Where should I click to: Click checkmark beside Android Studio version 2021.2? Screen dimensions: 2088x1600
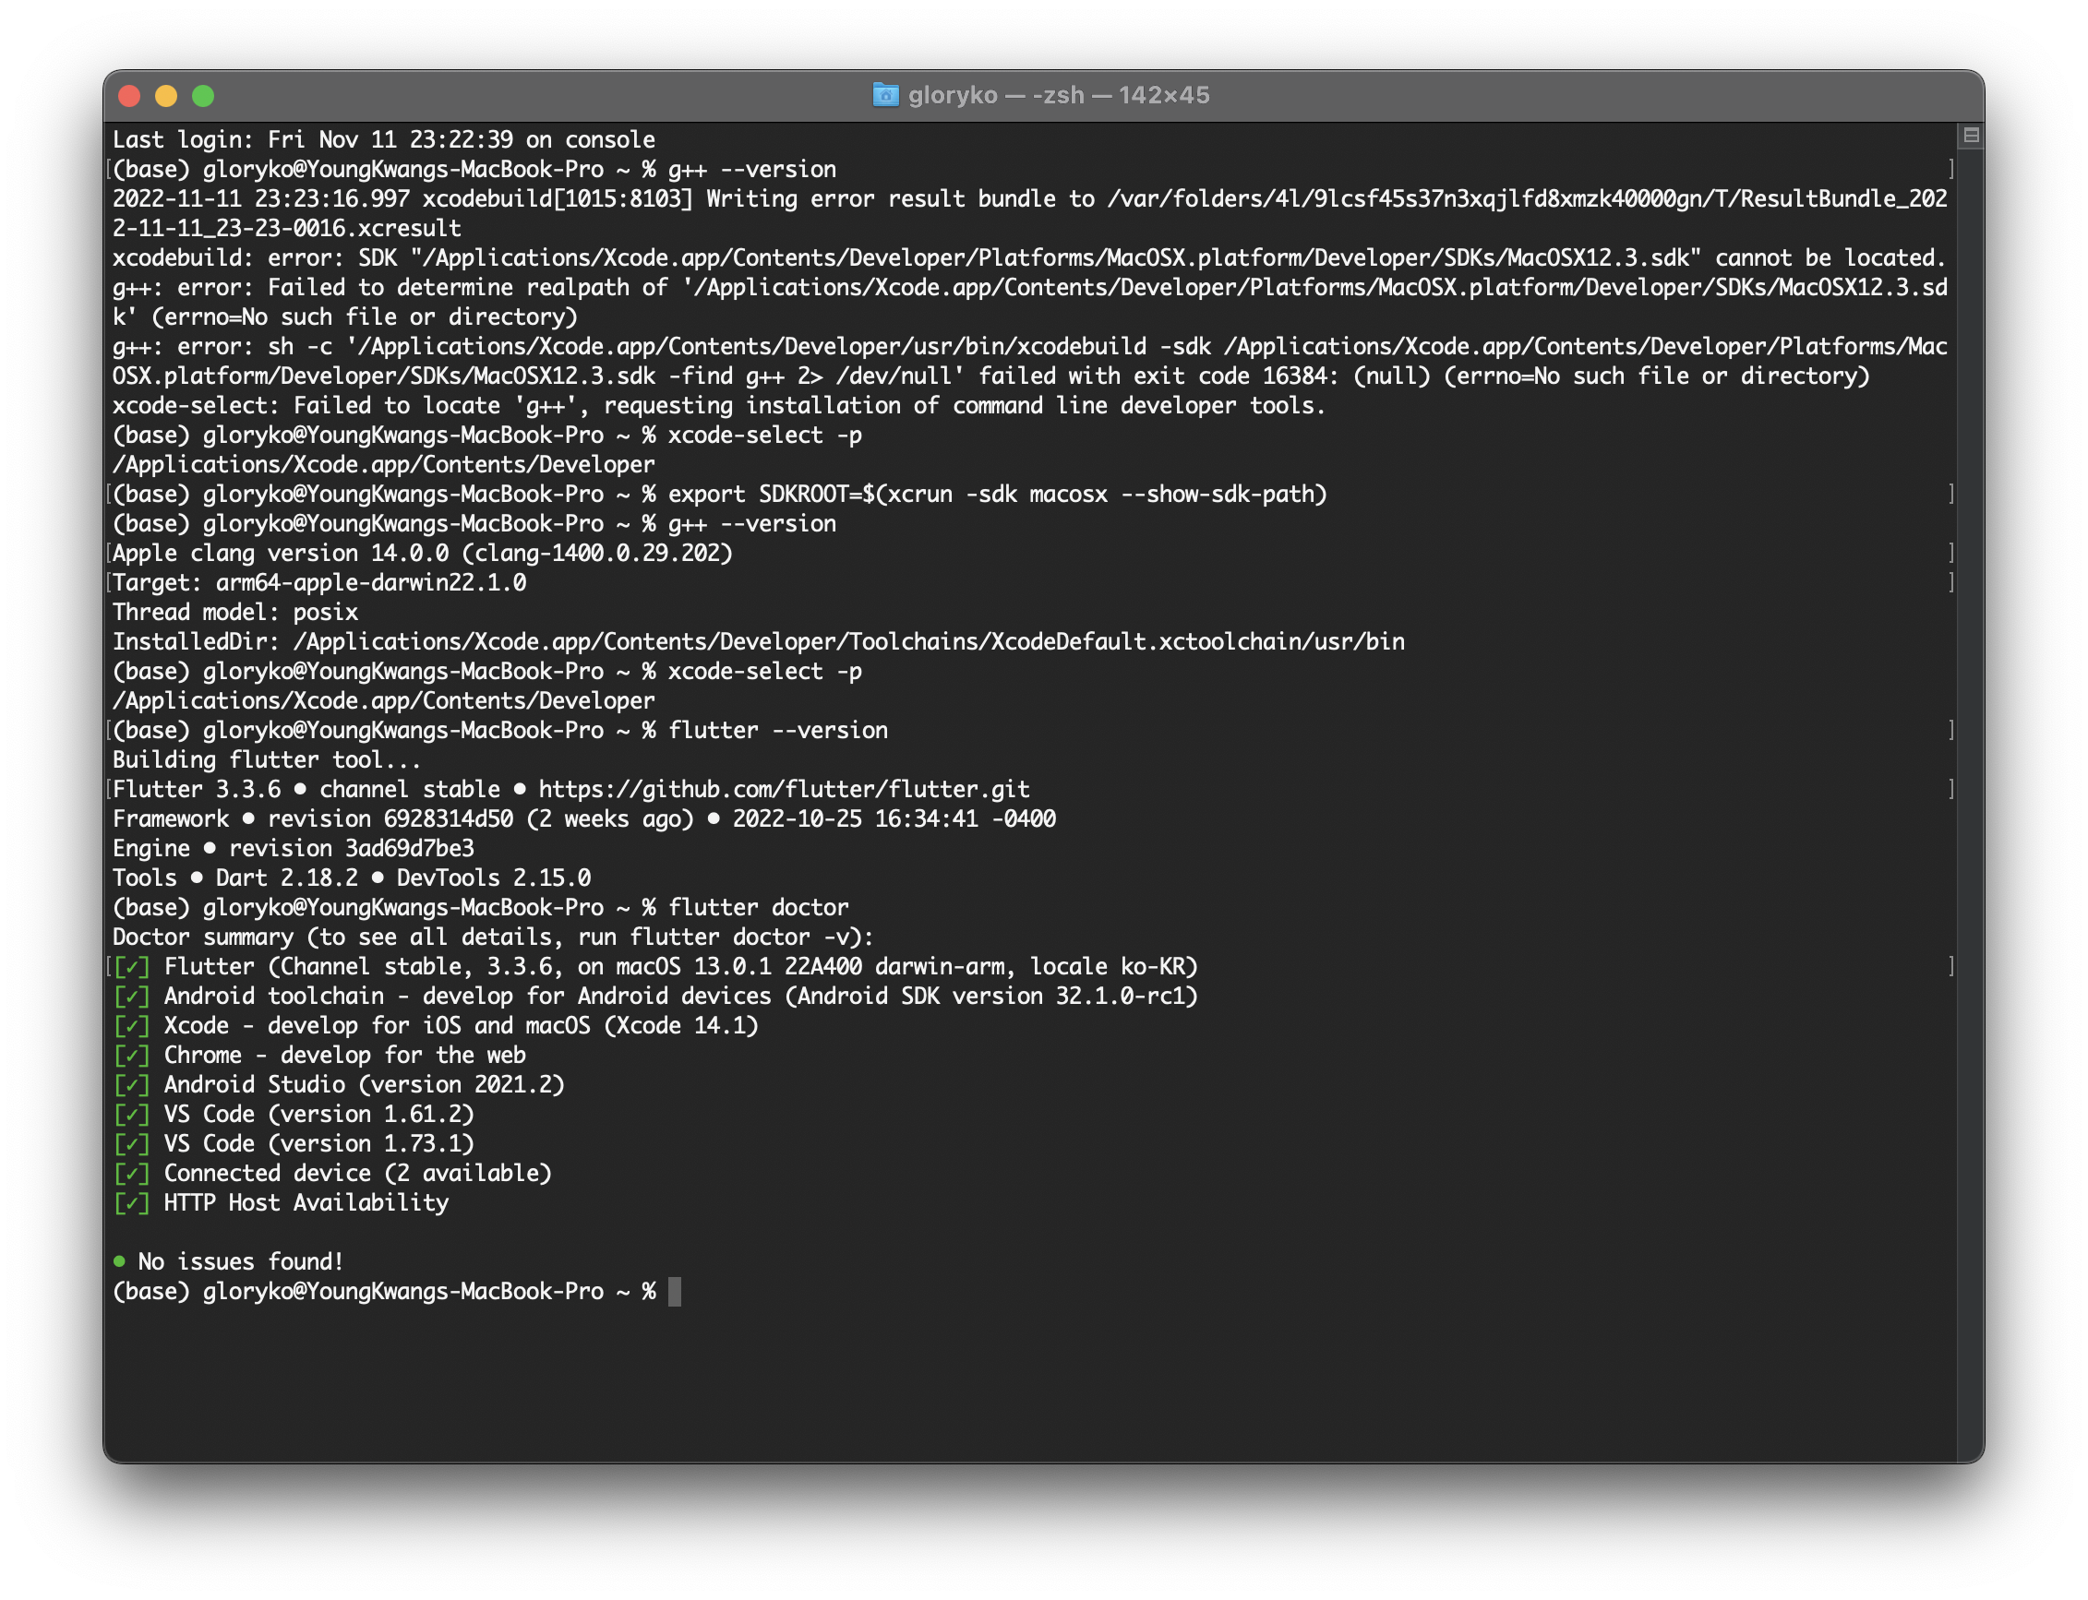pyautogui.click(x=131, y=1085)
